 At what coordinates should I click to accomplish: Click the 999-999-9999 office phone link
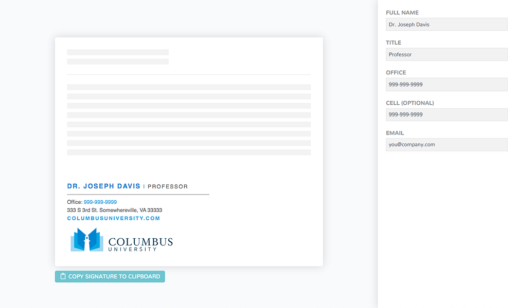[100, 202]
